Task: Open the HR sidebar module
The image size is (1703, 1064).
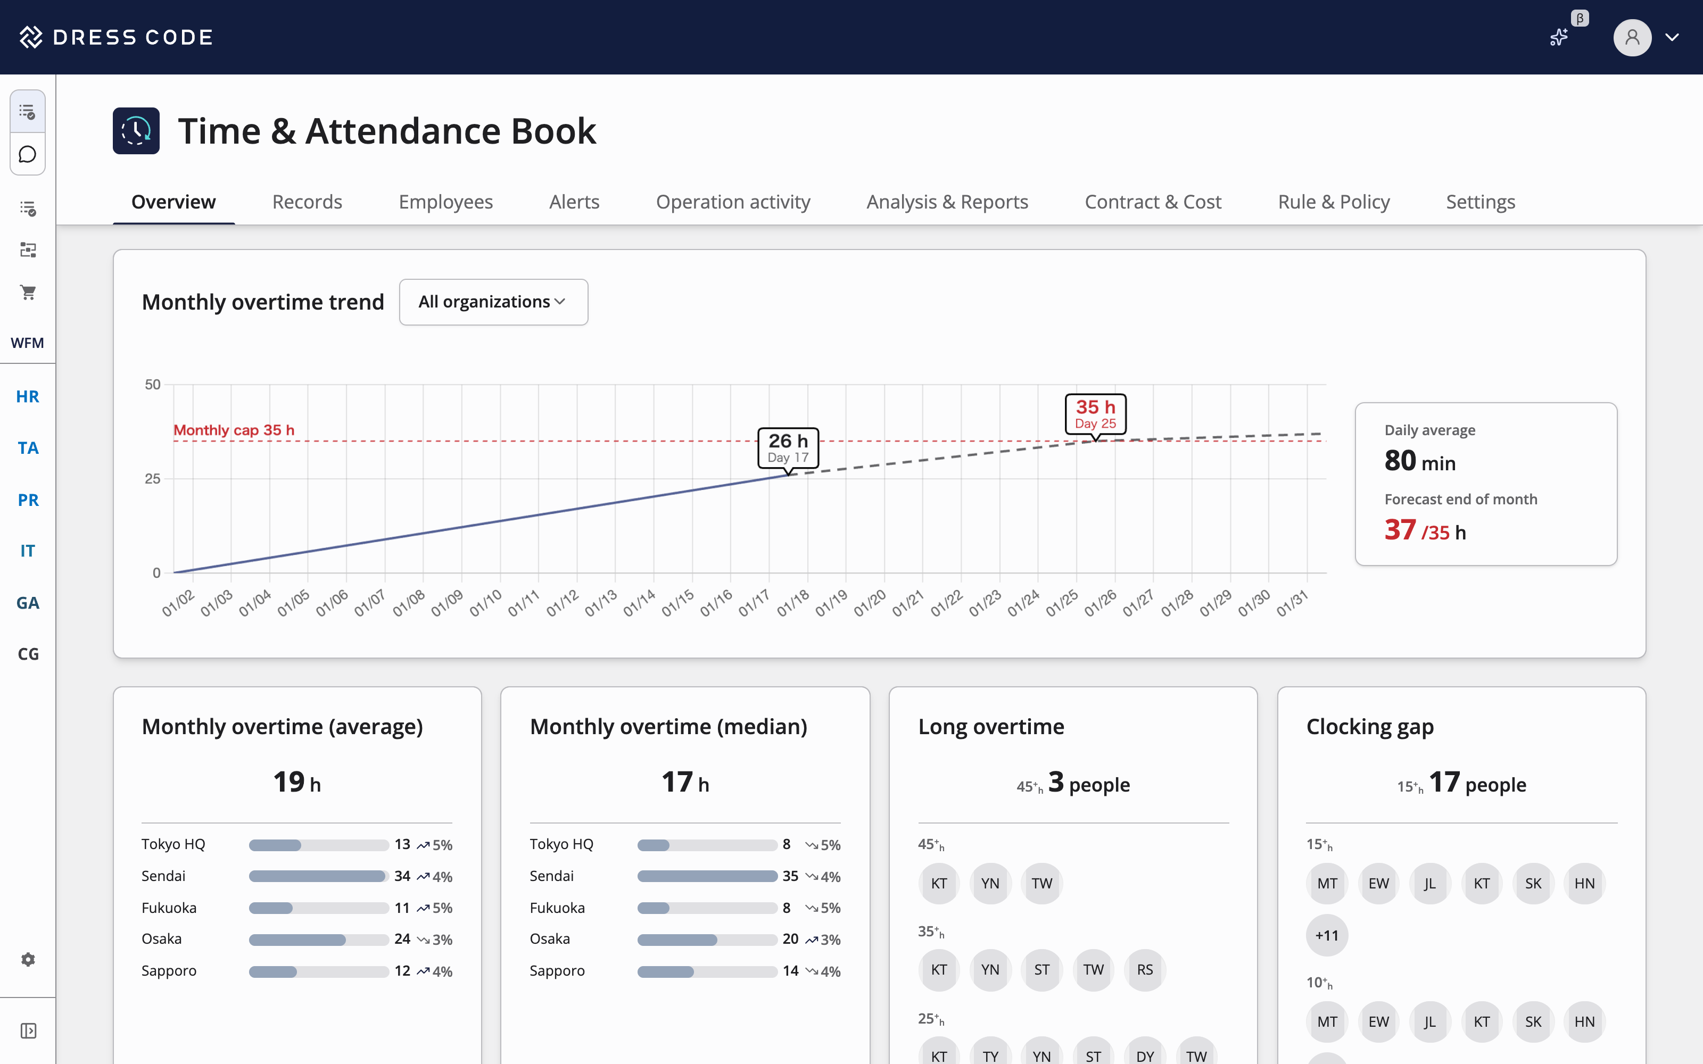Action: (x=28, y=396)
